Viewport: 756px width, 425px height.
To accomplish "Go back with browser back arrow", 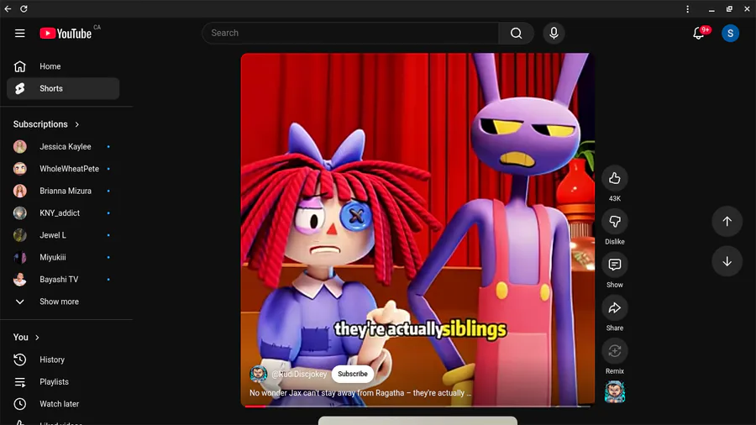I will click(x=8, y=8).
